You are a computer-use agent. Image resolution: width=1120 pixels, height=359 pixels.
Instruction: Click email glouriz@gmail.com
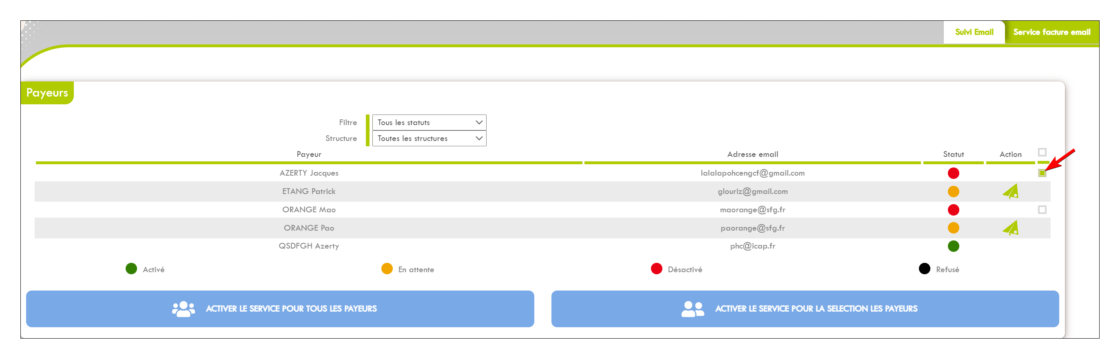[752, 191]
